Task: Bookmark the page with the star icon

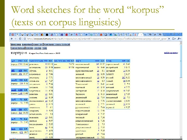Action: pyautogui.click(x=25, y=39)
